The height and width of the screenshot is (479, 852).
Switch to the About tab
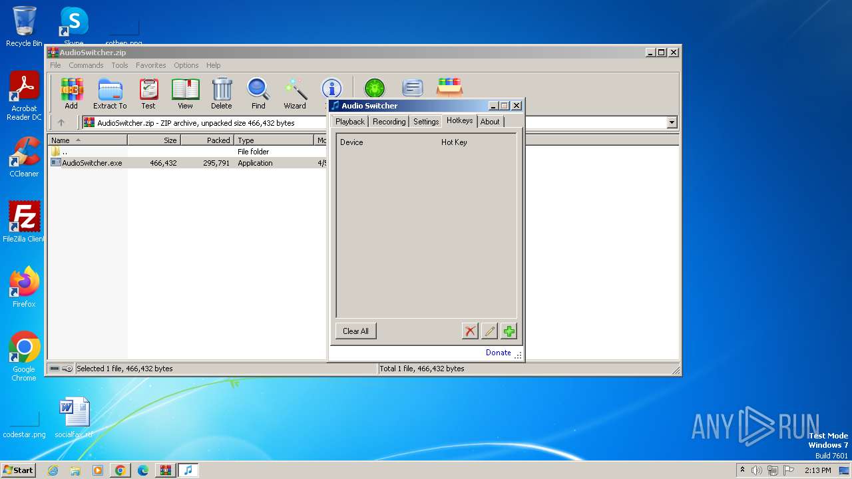[x=490, y=122]
